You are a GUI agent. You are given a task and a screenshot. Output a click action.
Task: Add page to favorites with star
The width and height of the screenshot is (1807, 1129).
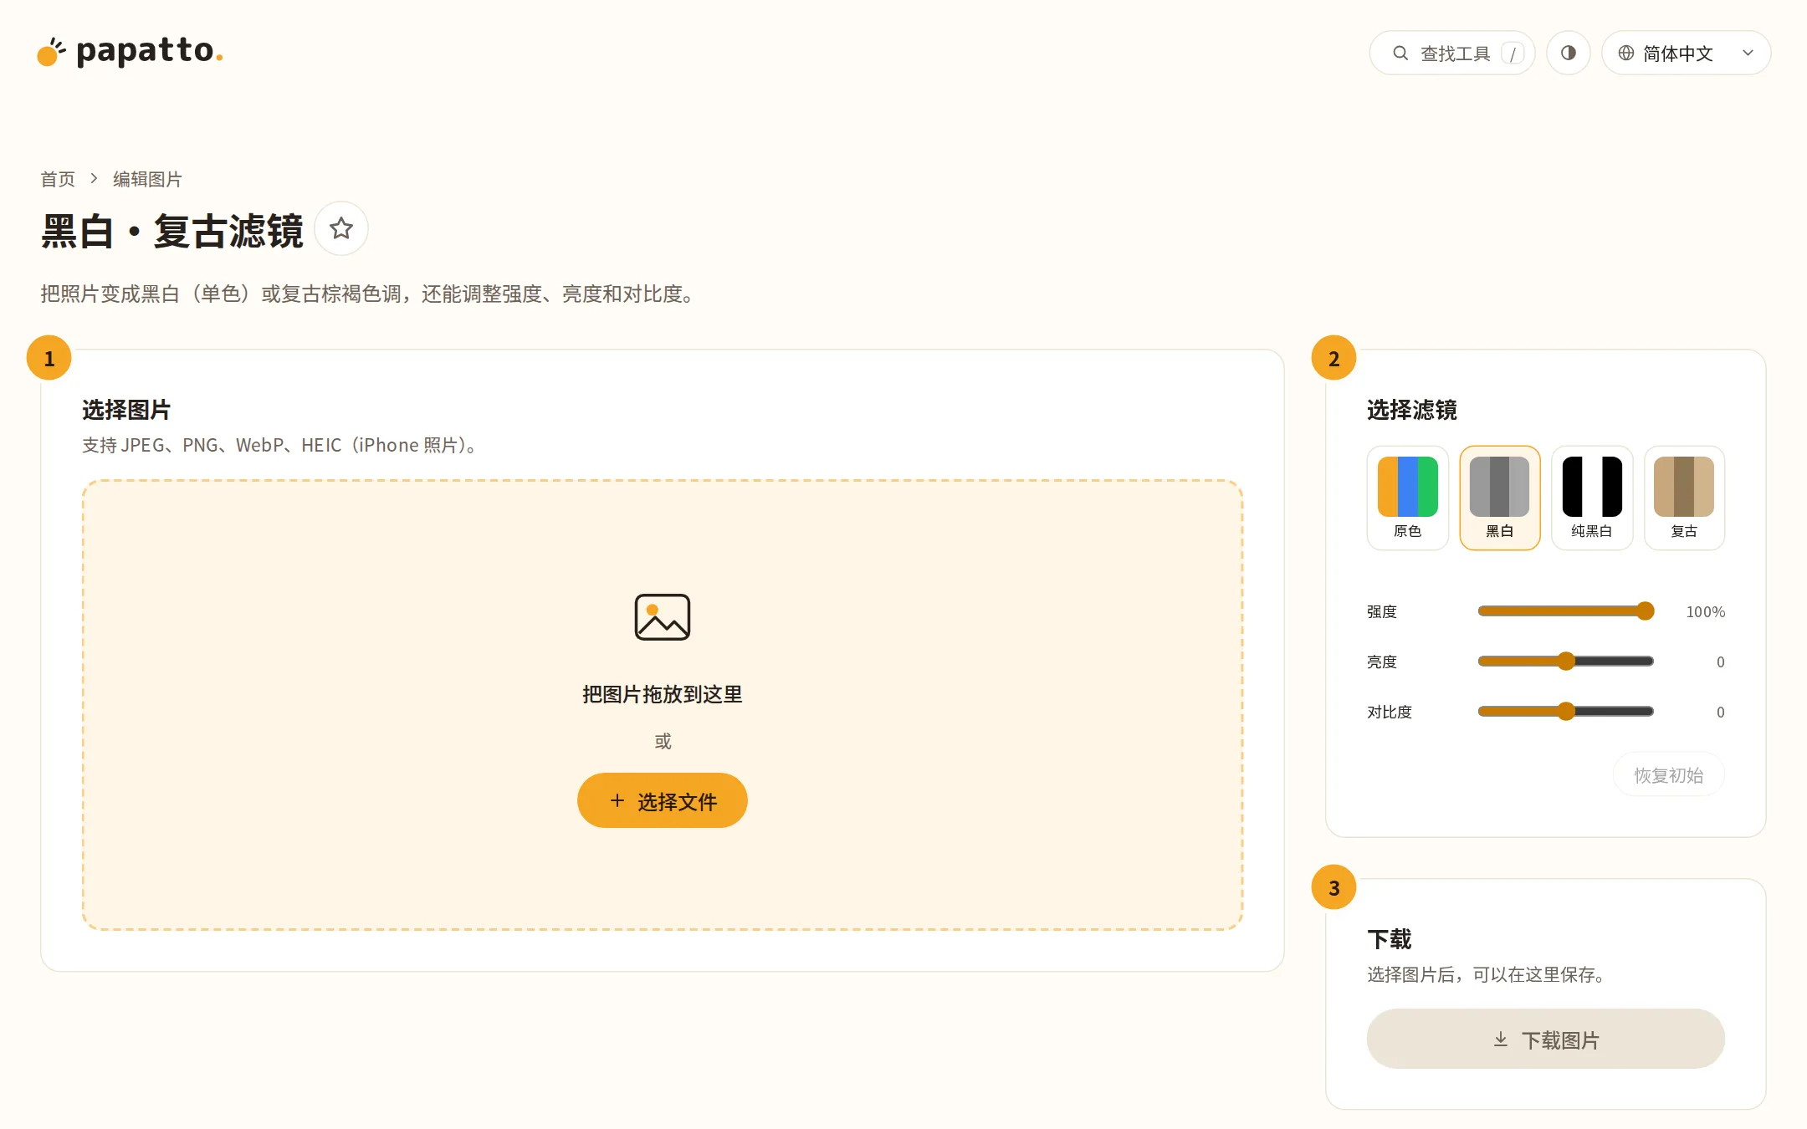click(341, 228)
